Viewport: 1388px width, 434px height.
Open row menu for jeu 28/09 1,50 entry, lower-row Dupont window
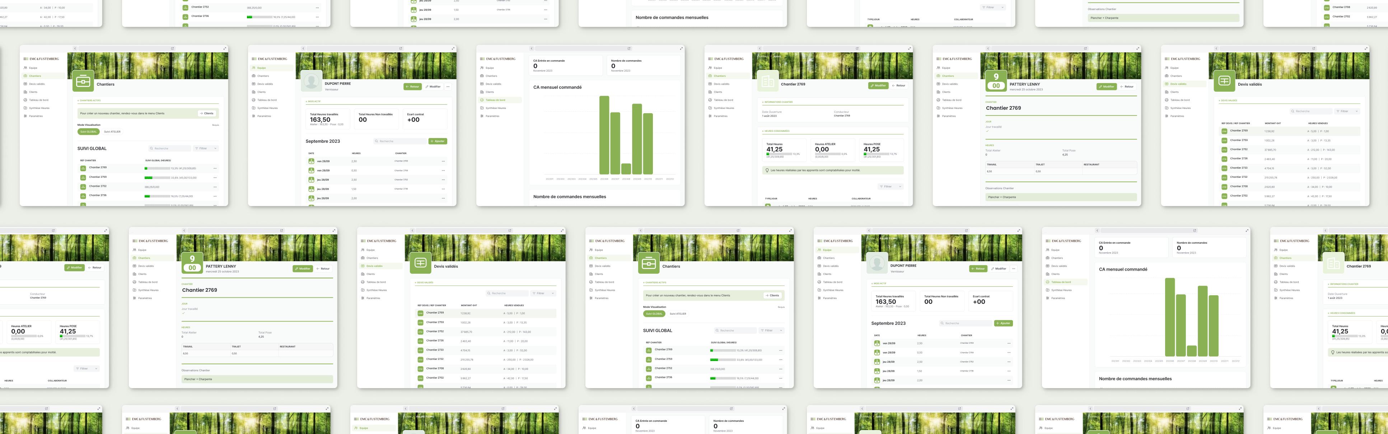[1009, 371]
